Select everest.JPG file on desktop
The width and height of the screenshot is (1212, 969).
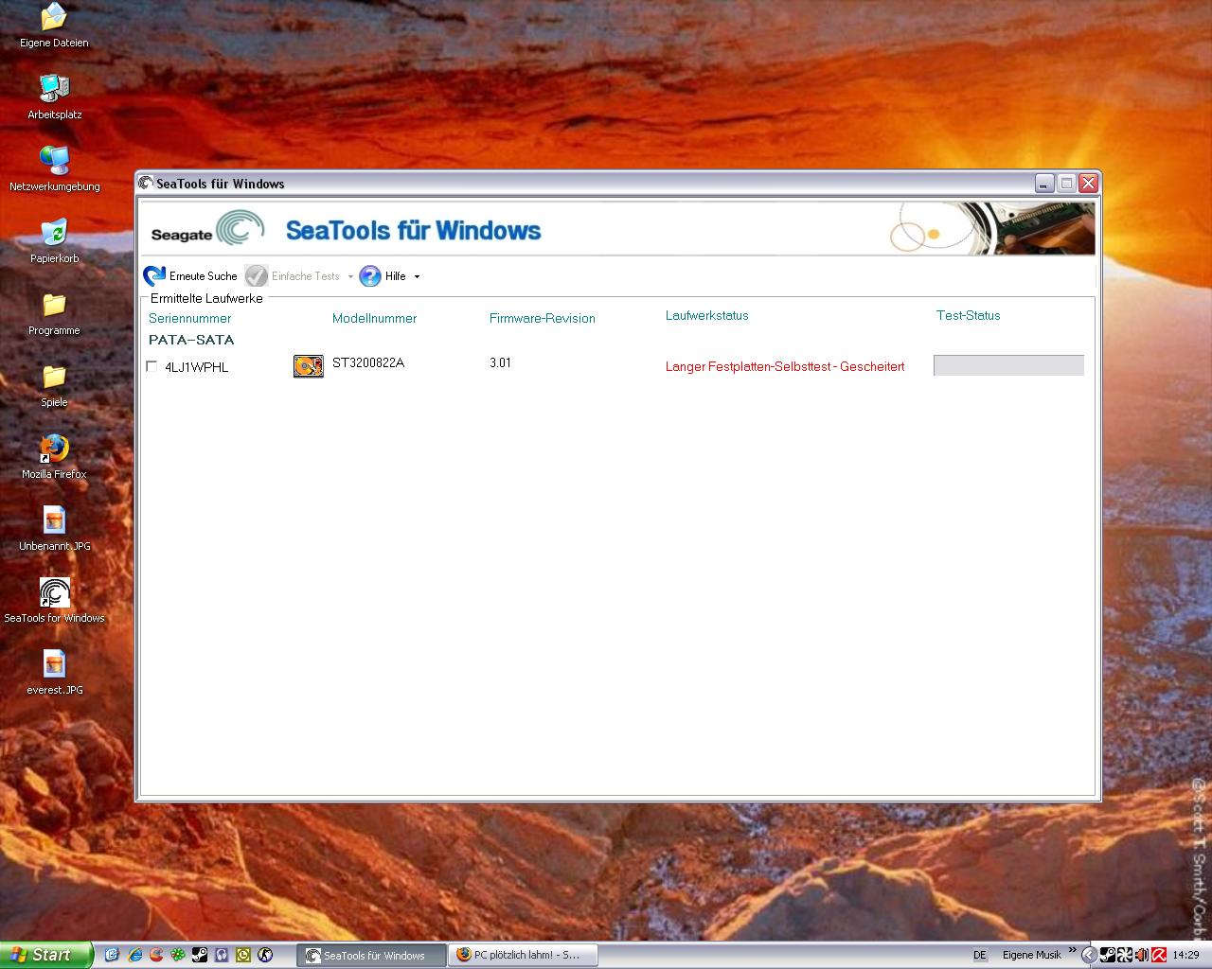pyautogui.click(x=54, y=673)
